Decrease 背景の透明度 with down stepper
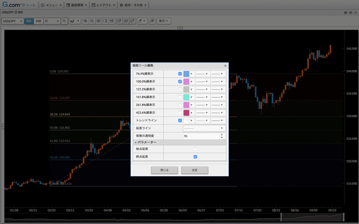Screen dimensions: 359x224 pos(222,138)
